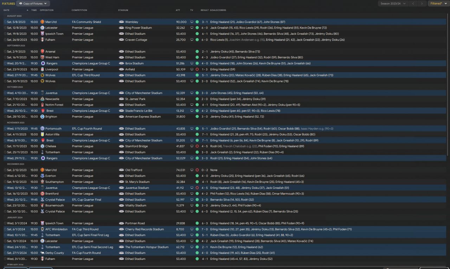
Task: Open the EFL Cup Quarter Final competition link
Action: 86,200
